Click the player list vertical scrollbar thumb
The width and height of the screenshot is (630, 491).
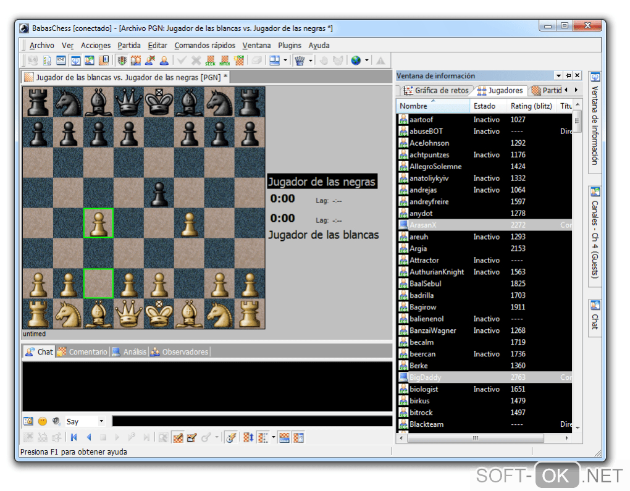pos(577,121)
